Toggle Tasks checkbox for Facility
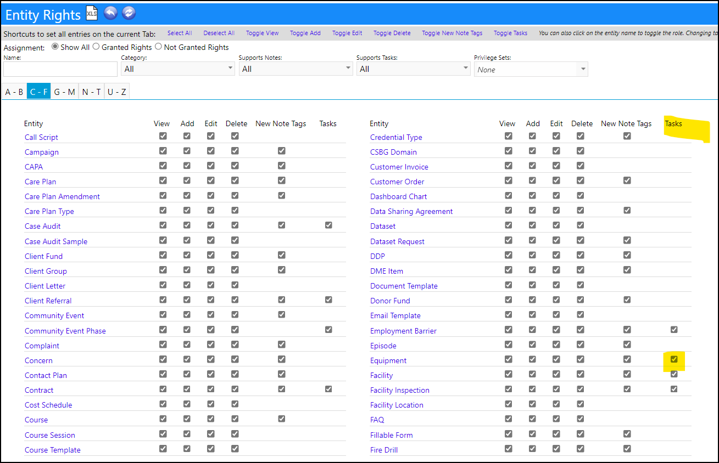The width and height of the screenshot is (719, 463). tap(674, 374)
